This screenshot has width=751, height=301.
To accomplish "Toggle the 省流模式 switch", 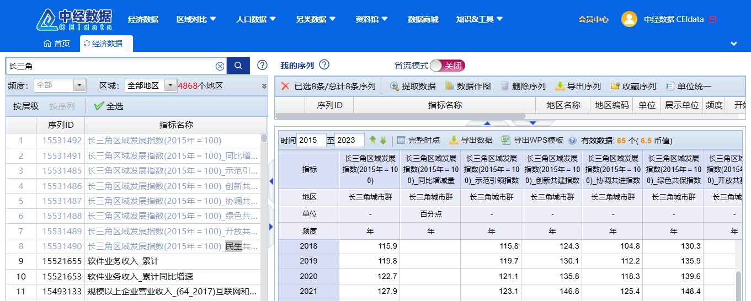I will tap(447, 66).
